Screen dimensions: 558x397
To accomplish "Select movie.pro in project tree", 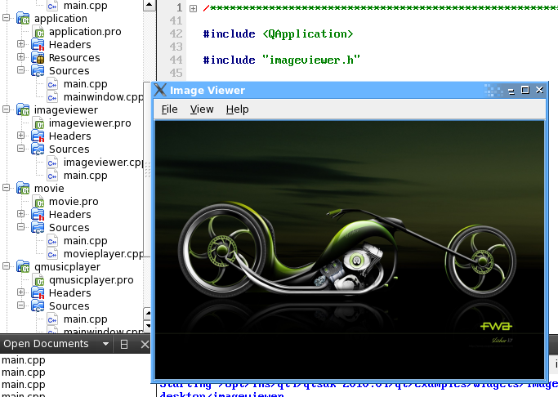I will [x=74, y=201].
